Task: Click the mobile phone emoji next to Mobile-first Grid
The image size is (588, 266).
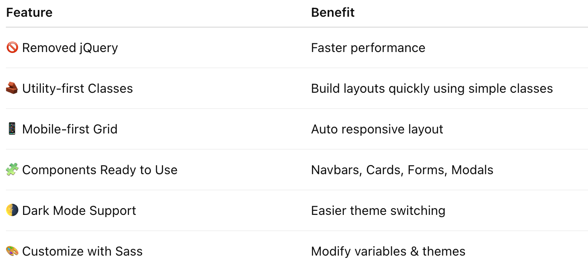Action: [12, 129]
